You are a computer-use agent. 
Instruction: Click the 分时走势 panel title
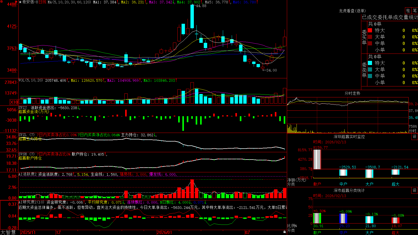click(x=352, y=93)
